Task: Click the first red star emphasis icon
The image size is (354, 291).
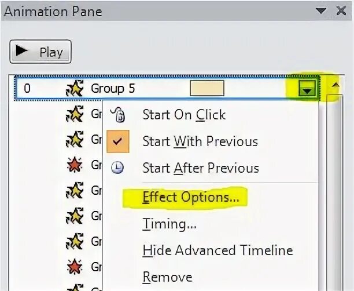Action: 74,165
